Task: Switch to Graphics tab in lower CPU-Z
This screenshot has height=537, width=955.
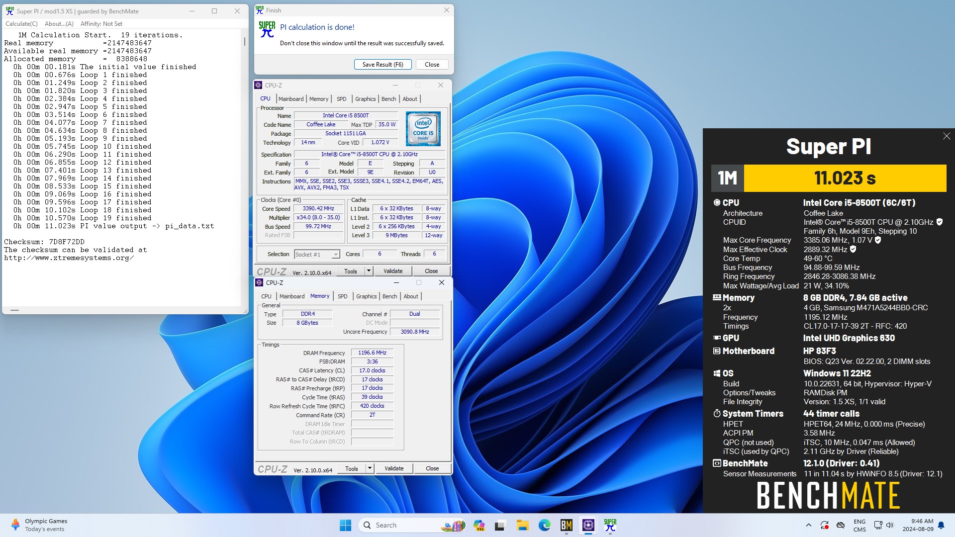Action: [367, 296]
